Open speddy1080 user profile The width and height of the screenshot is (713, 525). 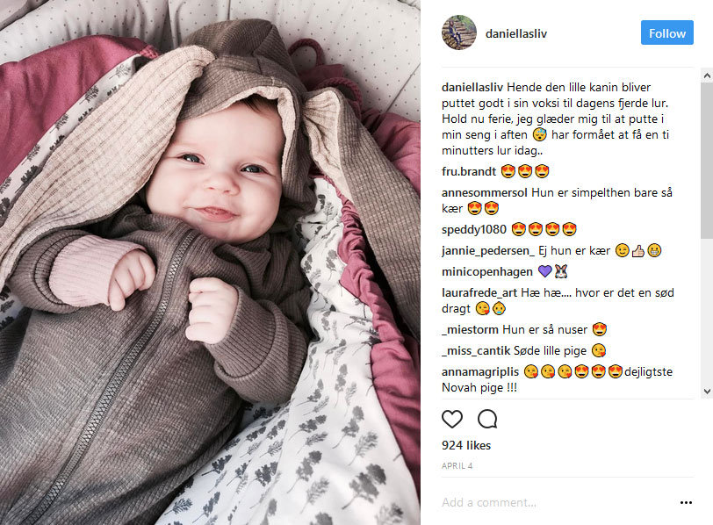[474, 229]
